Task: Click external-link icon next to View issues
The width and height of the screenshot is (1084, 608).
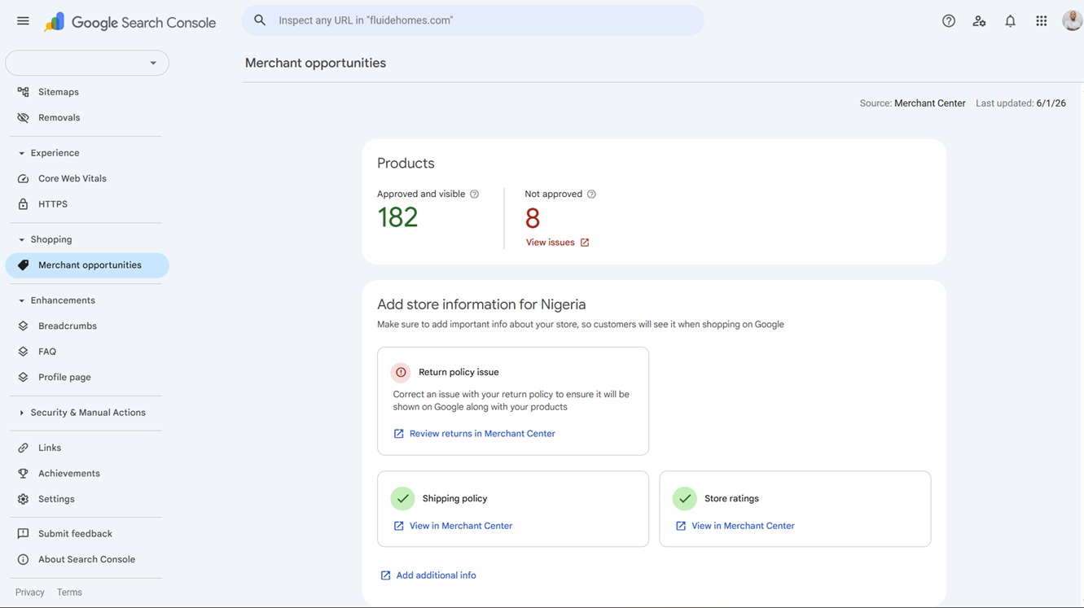Action: tap(584, 243)
